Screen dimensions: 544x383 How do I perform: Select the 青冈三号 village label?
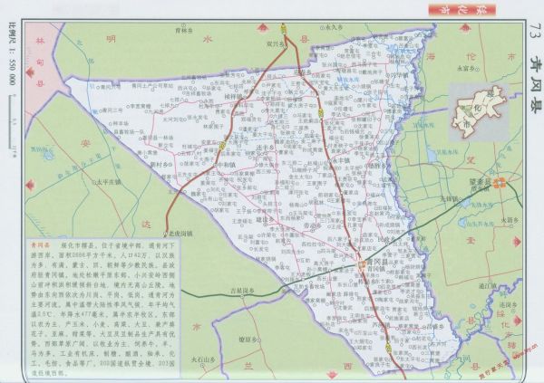point(112,110)
